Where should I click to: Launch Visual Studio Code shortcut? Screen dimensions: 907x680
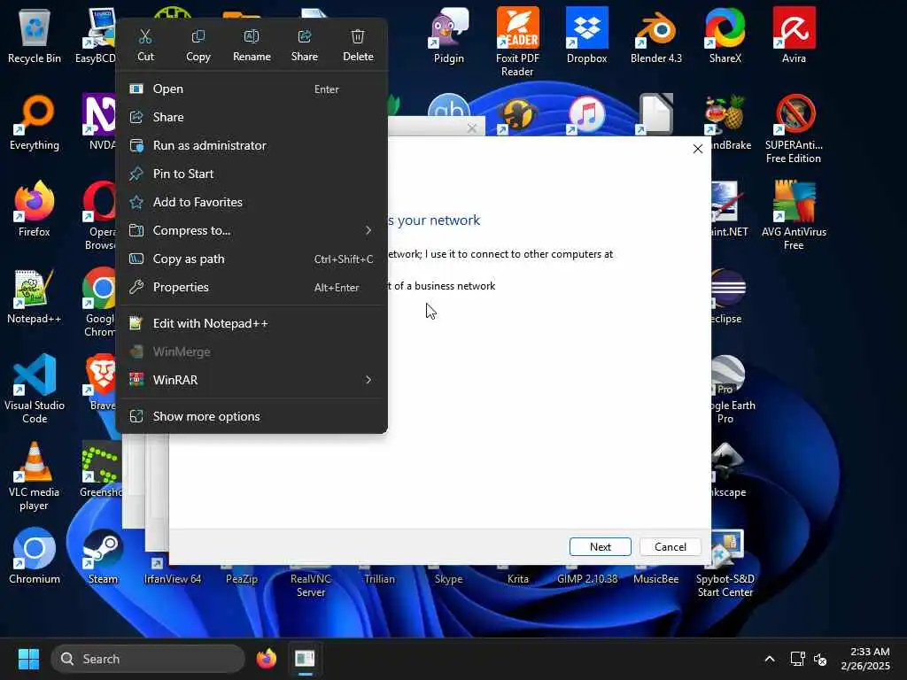tap(35, 390)
